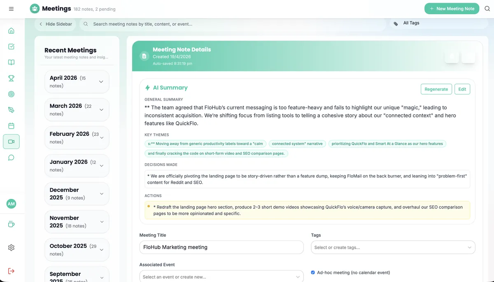494x282 pixels.
Task: Click the 'connected system" narrative' theme tag
Action: tap(297, 144)
